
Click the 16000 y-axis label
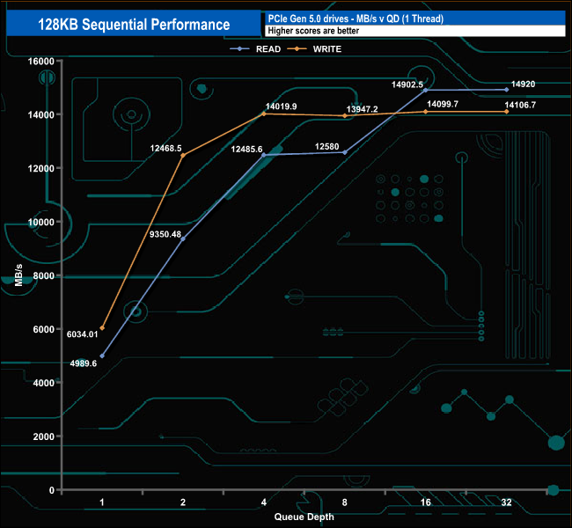[41, 62]
